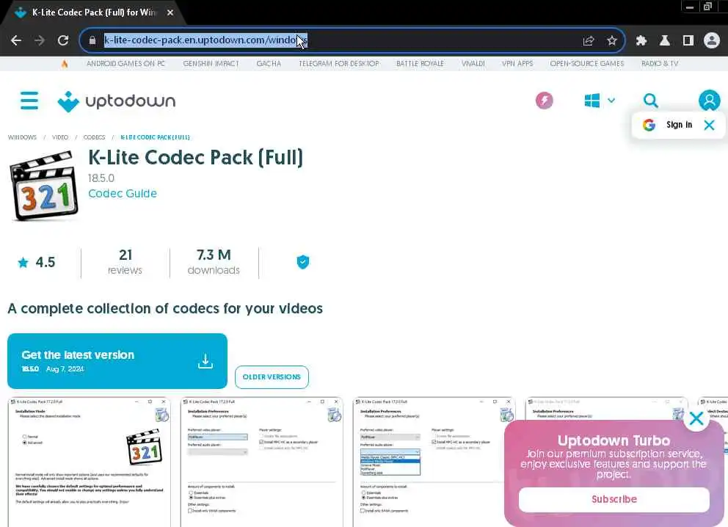Click the blue security shield badge
The width and height of the screenshot is (728, 527).
coord(302,262)
